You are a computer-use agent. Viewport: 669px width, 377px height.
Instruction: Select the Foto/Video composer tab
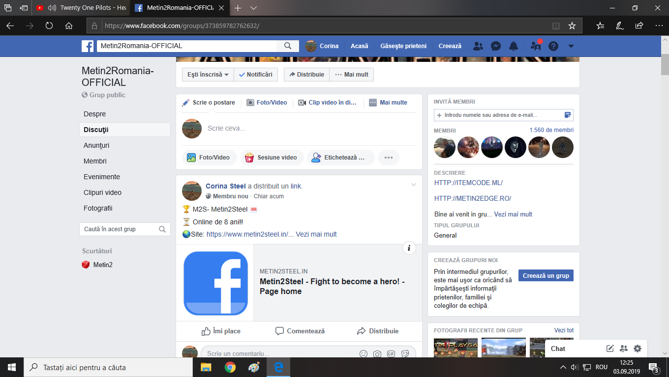click(x=267, y=103)
